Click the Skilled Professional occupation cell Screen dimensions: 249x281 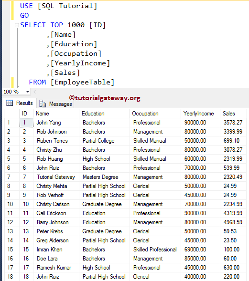[x=155, y=250]
